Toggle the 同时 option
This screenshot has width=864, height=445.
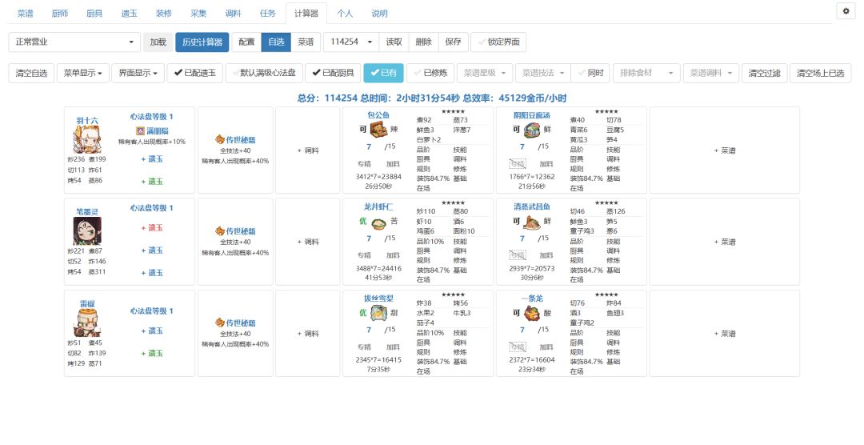[590, 73]
